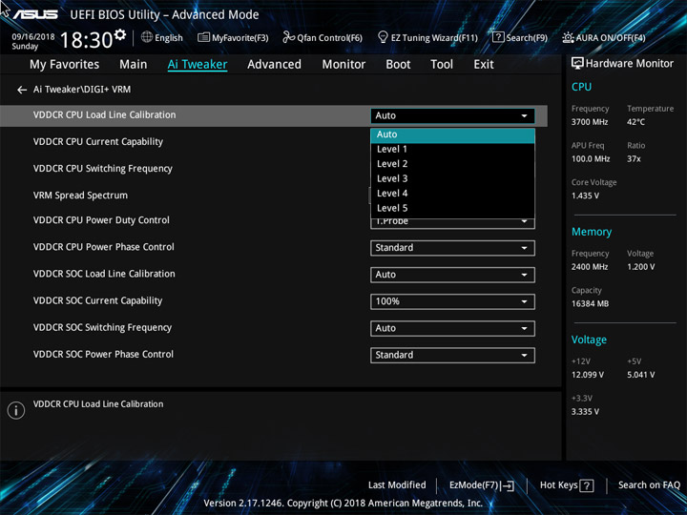This screenshot has width=687, height=515.
Task: Click the Ratio value 37x
Action: pyautogui.click(x=634, y=159)
